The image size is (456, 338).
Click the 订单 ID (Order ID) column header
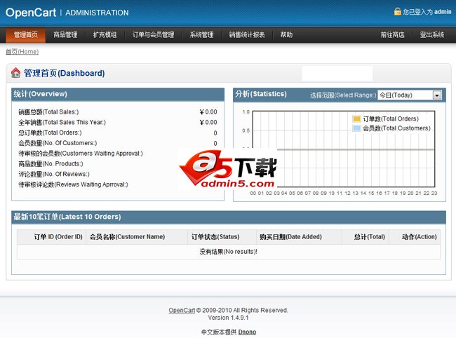(x=52, y=237)
